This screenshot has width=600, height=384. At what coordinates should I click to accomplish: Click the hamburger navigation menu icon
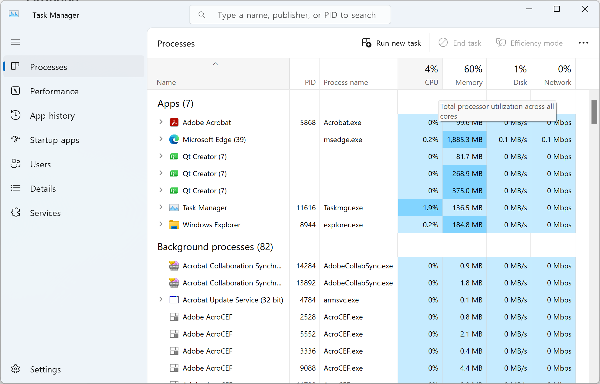16,42
